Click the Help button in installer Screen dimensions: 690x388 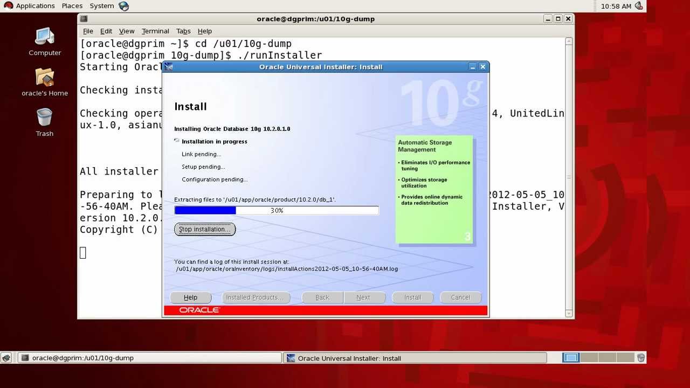(190, 297)
